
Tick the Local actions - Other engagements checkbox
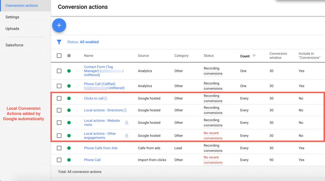click(59, 135)
